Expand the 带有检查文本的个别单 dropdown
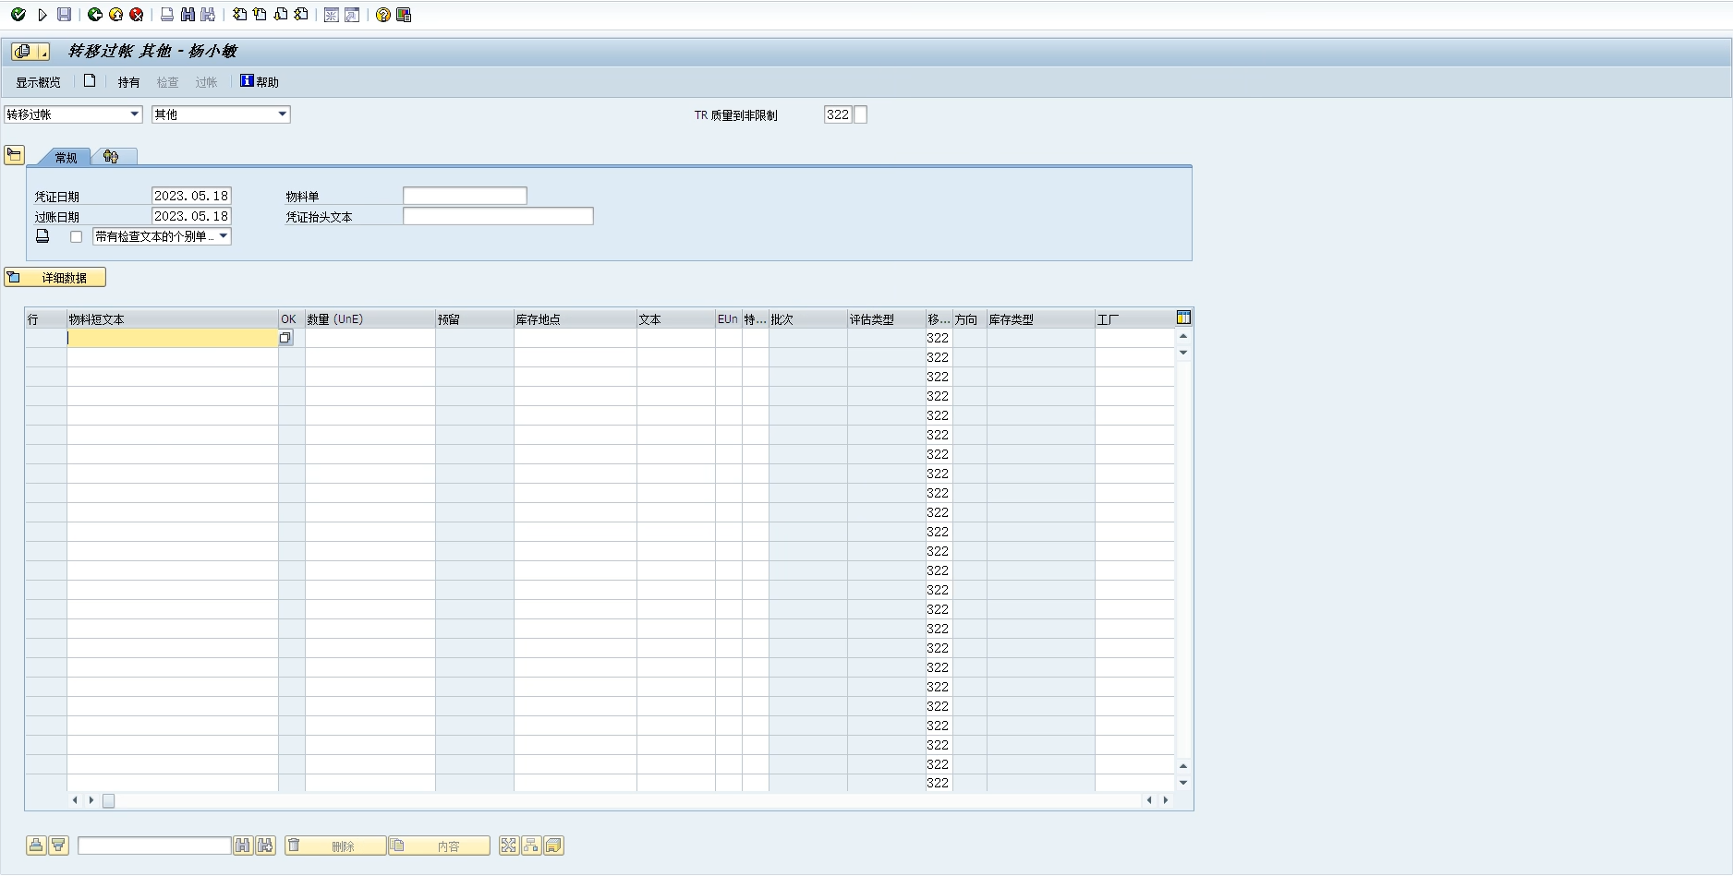The width and height of the screenshot is (1733, 876). [223, 236]
